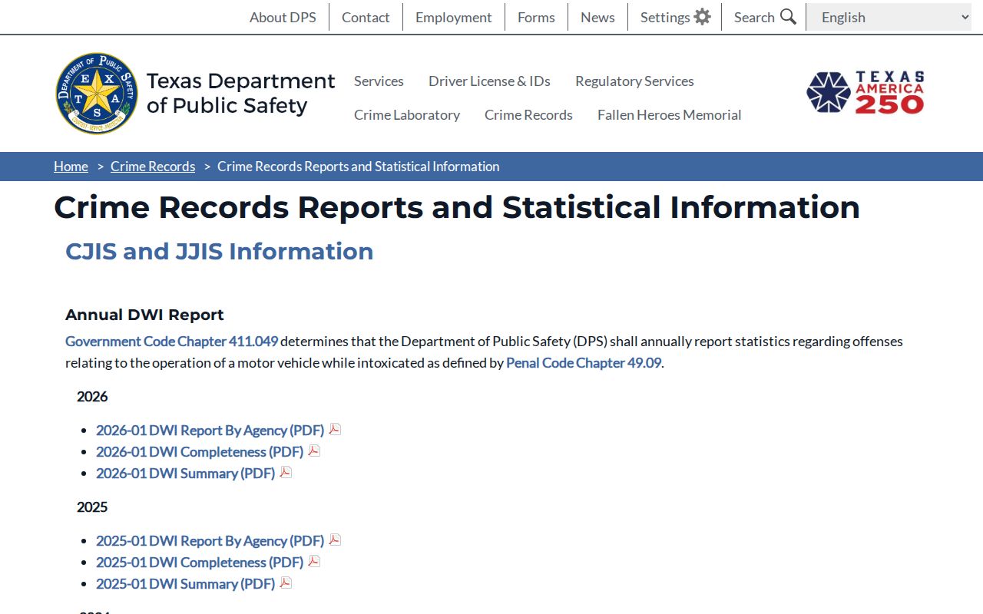Image resolution: width=983 pixels, height=614 pixels.
Task: Click the Annual DWI Report heading
Action: [x=144, y=315]
